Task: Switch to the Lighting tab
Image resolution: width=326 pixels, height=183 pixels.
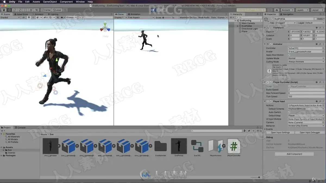Action: pyautogui.click(x=53, y=14)
